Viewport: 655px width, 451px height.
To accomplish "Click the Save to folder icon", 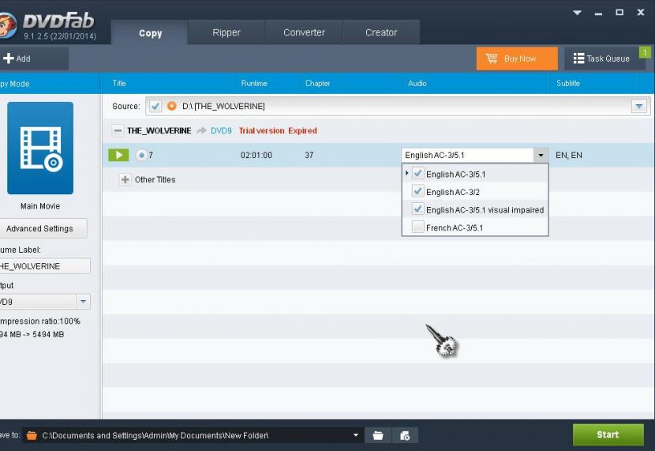I will tap(32, 435).
